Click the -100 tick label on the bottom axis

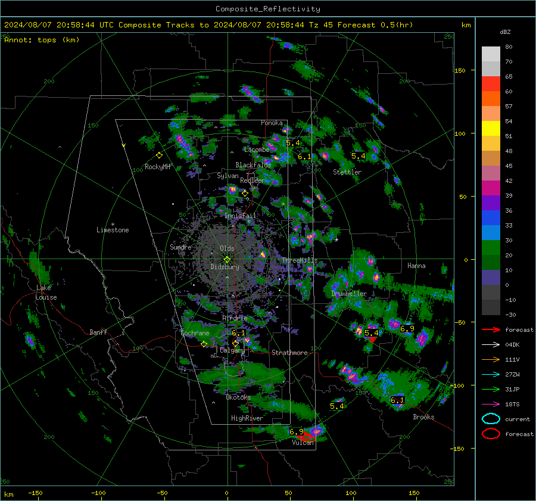point(98,493)
